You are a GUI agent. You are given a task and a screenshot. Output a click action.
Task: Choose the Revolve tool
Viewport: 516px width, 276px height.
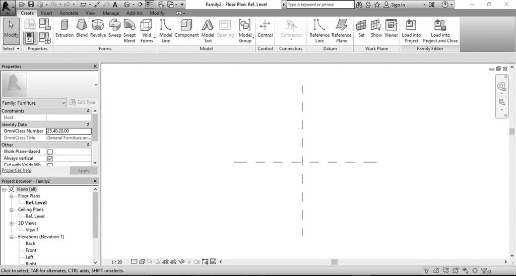click(98, 29)
